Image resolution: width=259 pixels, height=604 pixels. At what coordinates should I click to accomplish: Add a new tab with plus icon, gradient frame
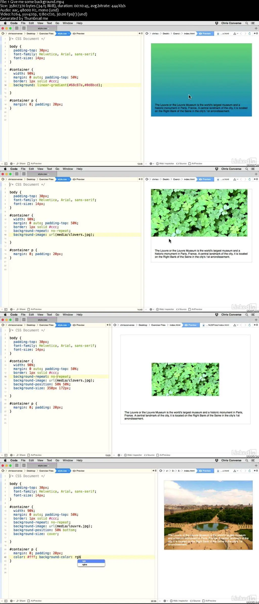(x=256, y=28)
